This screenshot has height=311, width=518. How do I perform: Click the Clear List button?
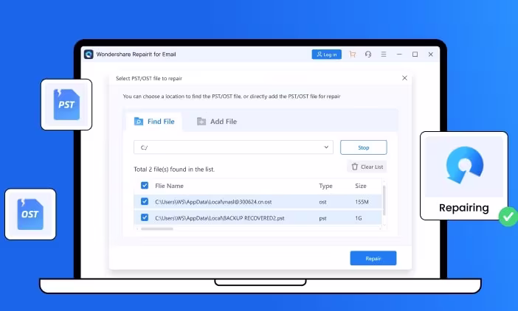point(367,167)
